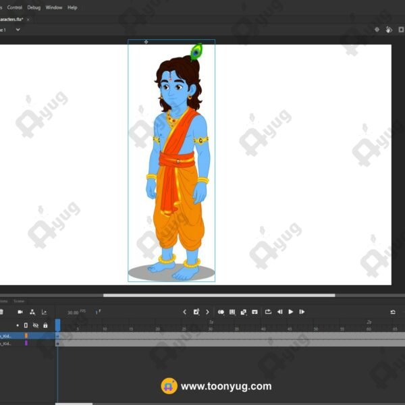
Task: Click the blue playhead at frame 1
Action: (58, 325)
